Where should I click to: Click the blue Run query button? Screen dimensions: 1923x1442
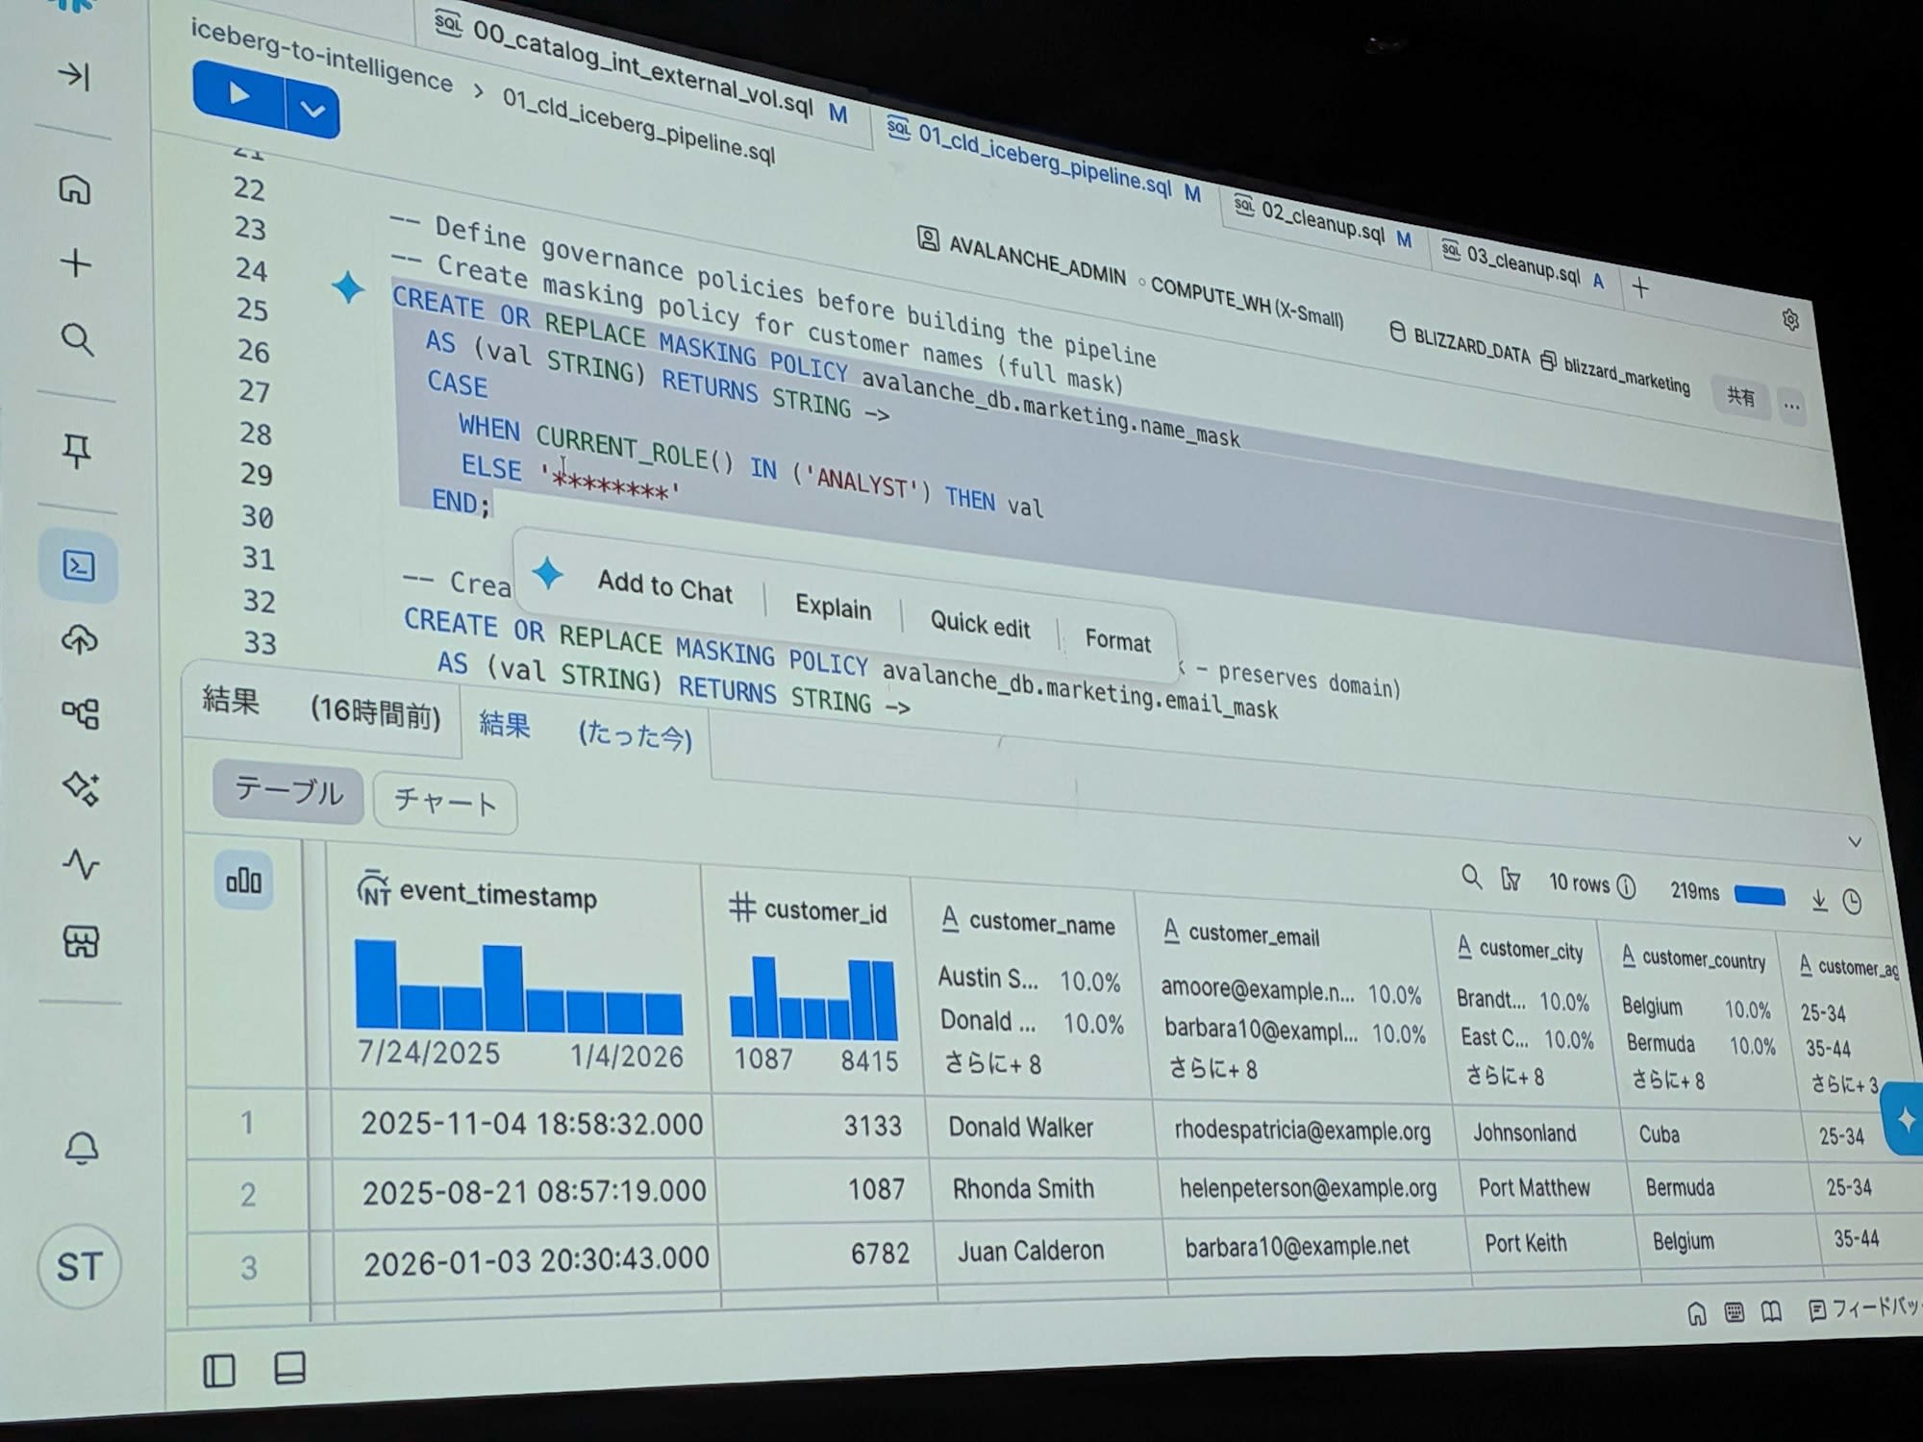click(239, 93)
